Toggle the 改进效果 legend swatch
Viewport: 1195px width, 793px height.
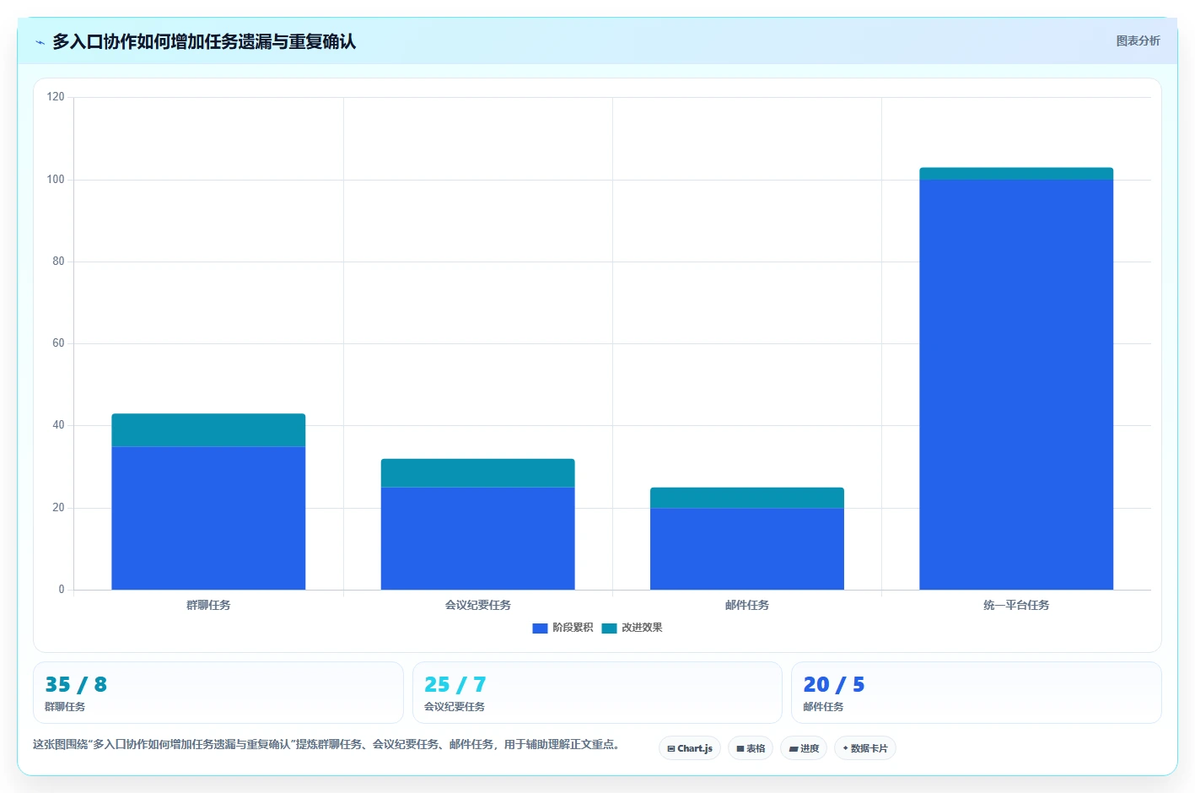coord(609,628)
